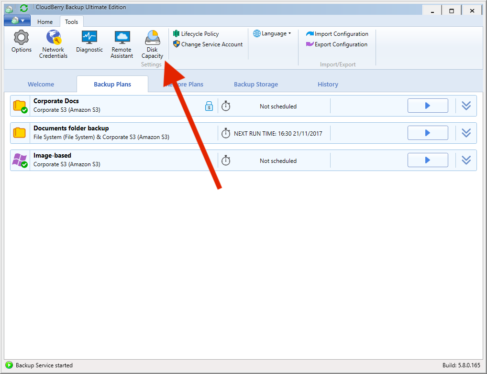Open Remote Assistant
Image resolution: width=487 pixels, height=374 pixels.
122,44
